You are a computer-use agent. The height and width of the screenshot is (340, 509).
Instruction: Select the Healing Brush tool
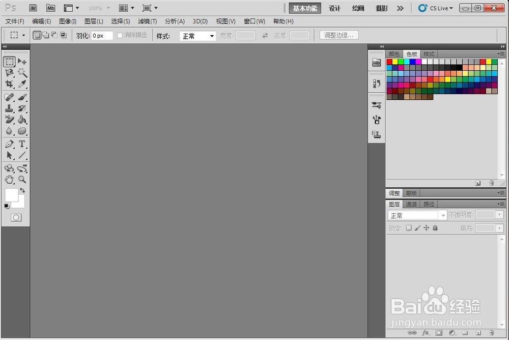[x=9, y=97]
